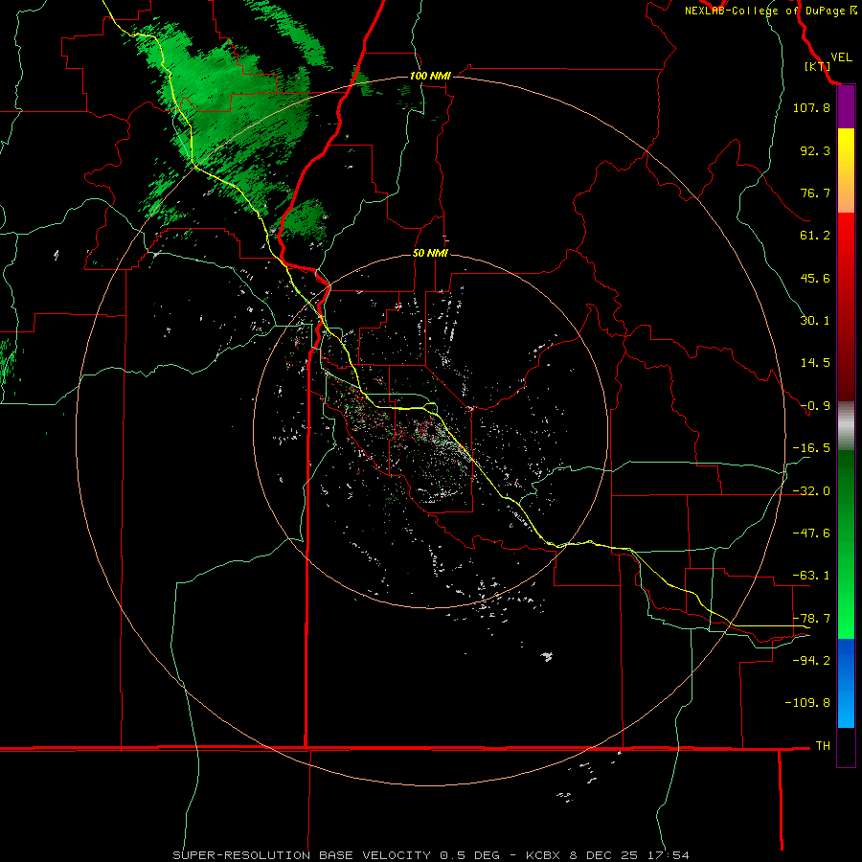The height and width of the screenshot is (862, 862).
Task: Click the 14.5 legend value
Action: pyautogui.click(x=815, y=363)
